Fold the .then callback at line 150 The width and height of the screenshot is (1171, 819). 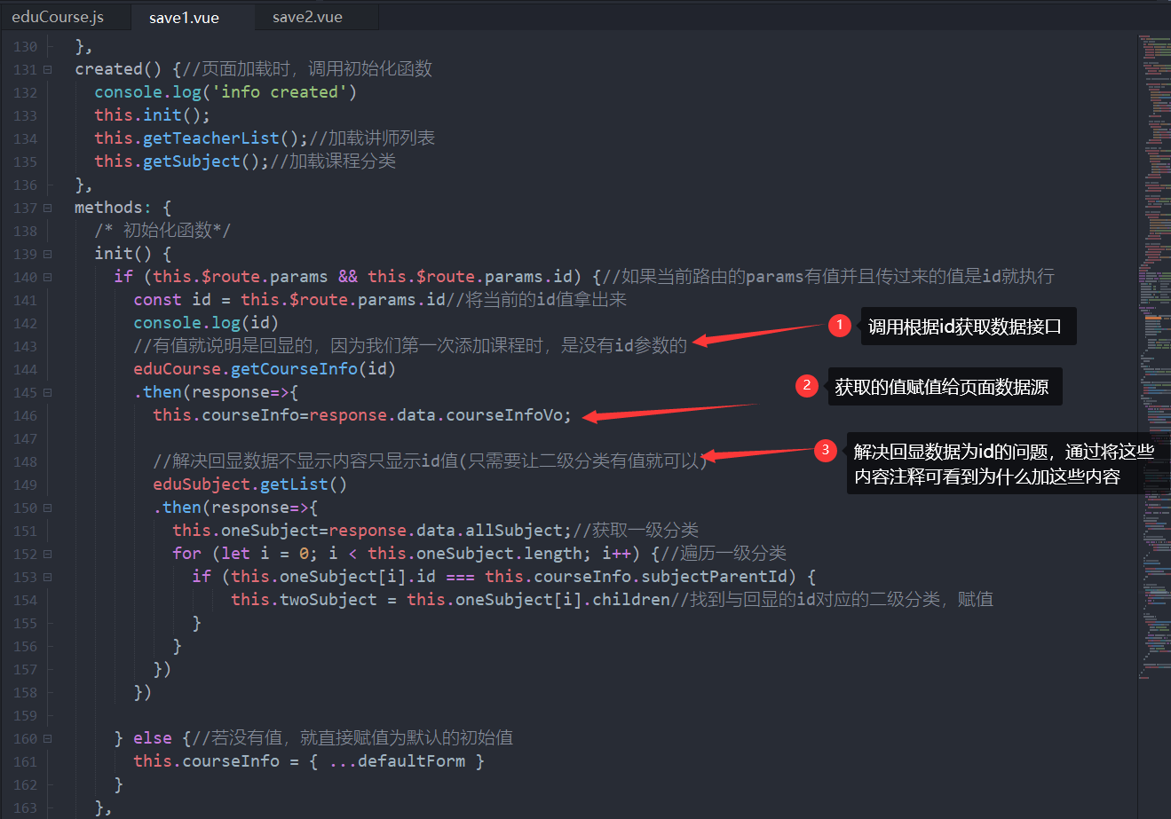coord(47,508)
